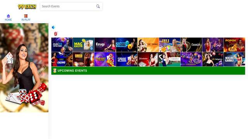Open the MAC Excite tile
The height and width of the screenshot is (139, 248).
(84, 45)
